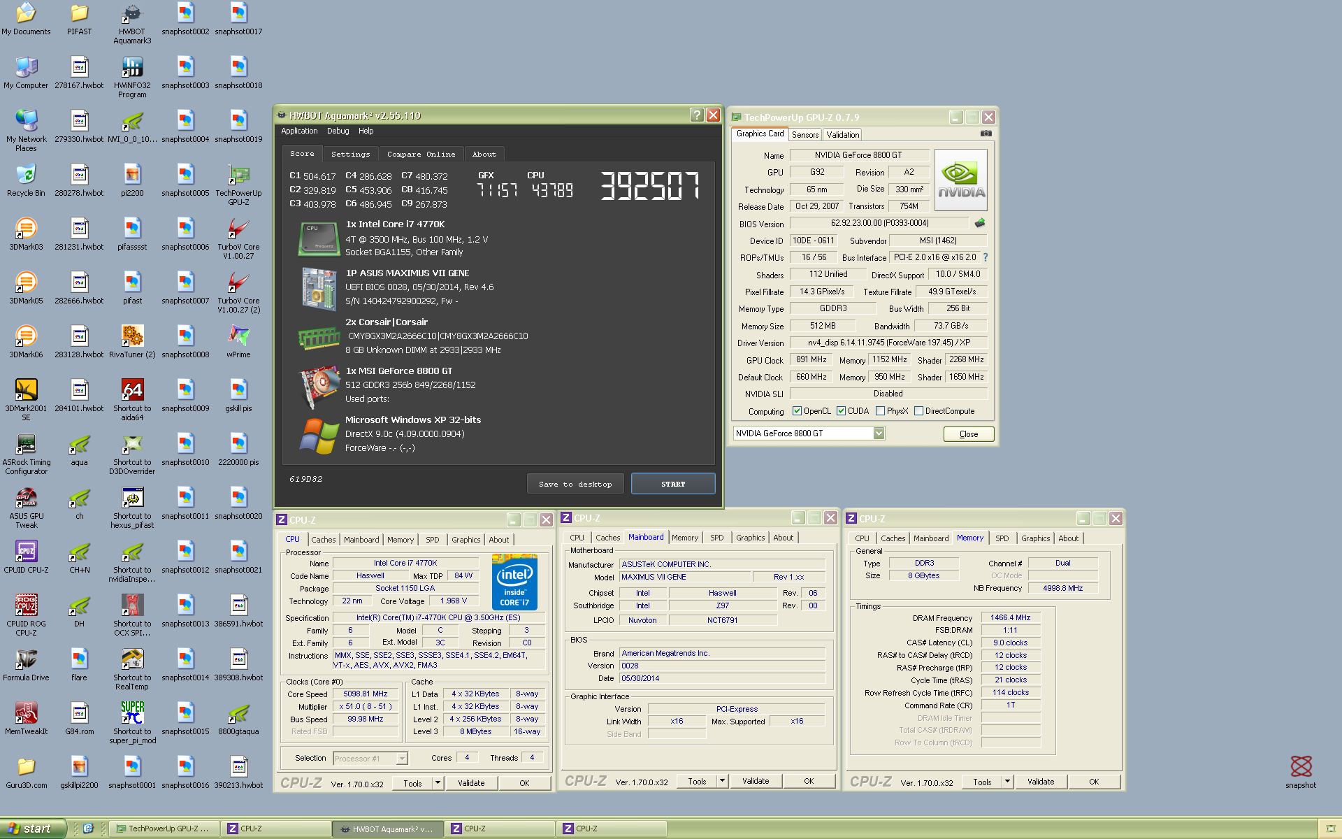Screen dimensions: 1342x839
Task: Open the MemTweakIt desktop icon
Action: click(x=26, y=719)
